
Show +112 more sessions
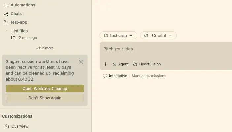coord(45,48)
